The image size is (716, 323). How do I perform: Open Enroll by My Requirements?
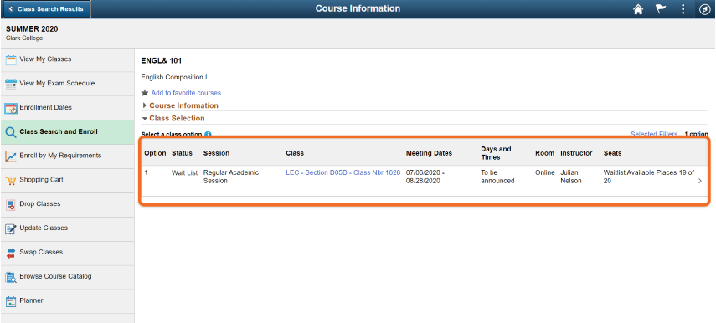pyautogui.click(x=67, y=156)
